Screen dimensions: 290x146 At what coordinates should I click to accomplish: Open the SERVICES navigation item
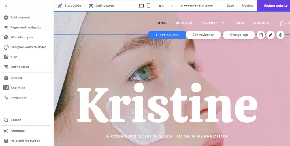[210, 23]
